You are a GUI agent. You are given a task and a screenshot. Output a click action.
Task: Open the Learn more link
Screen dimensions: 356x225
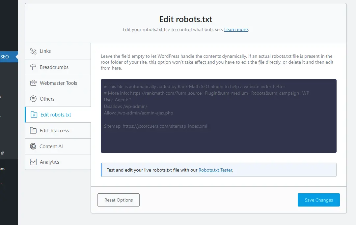tap(236, 29)
